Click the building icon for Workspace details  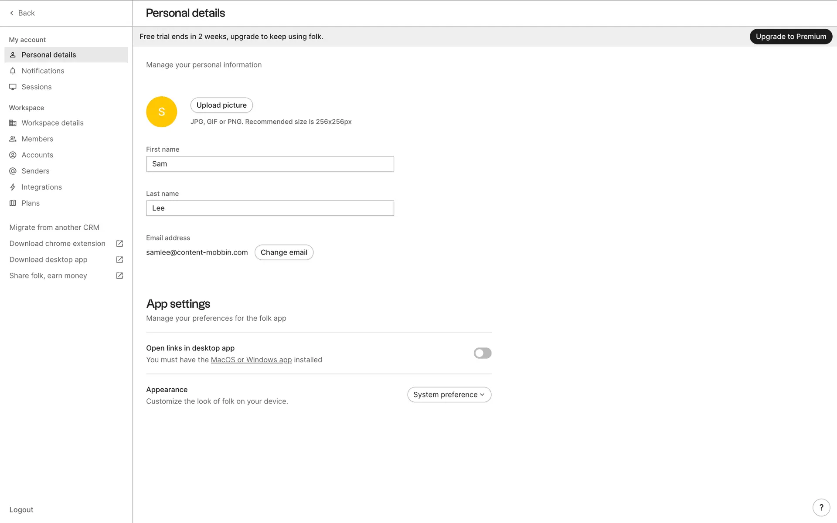(13, 123)
